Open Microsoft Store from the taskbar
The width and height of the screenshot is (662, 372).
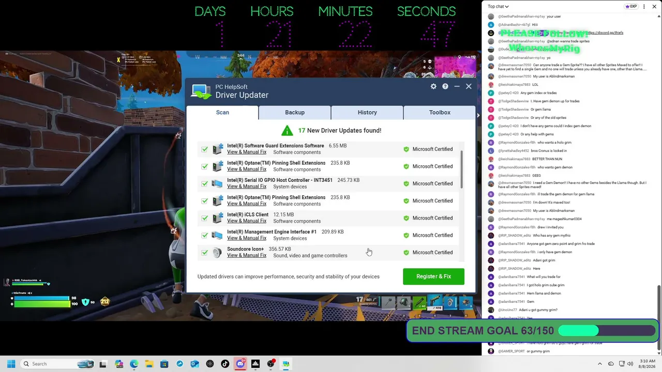(x=164, y=364)
